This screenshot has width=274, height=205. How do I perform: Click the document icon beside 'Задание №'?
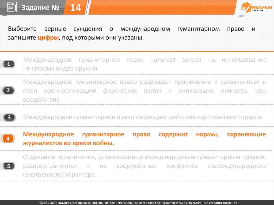(12, 7)
